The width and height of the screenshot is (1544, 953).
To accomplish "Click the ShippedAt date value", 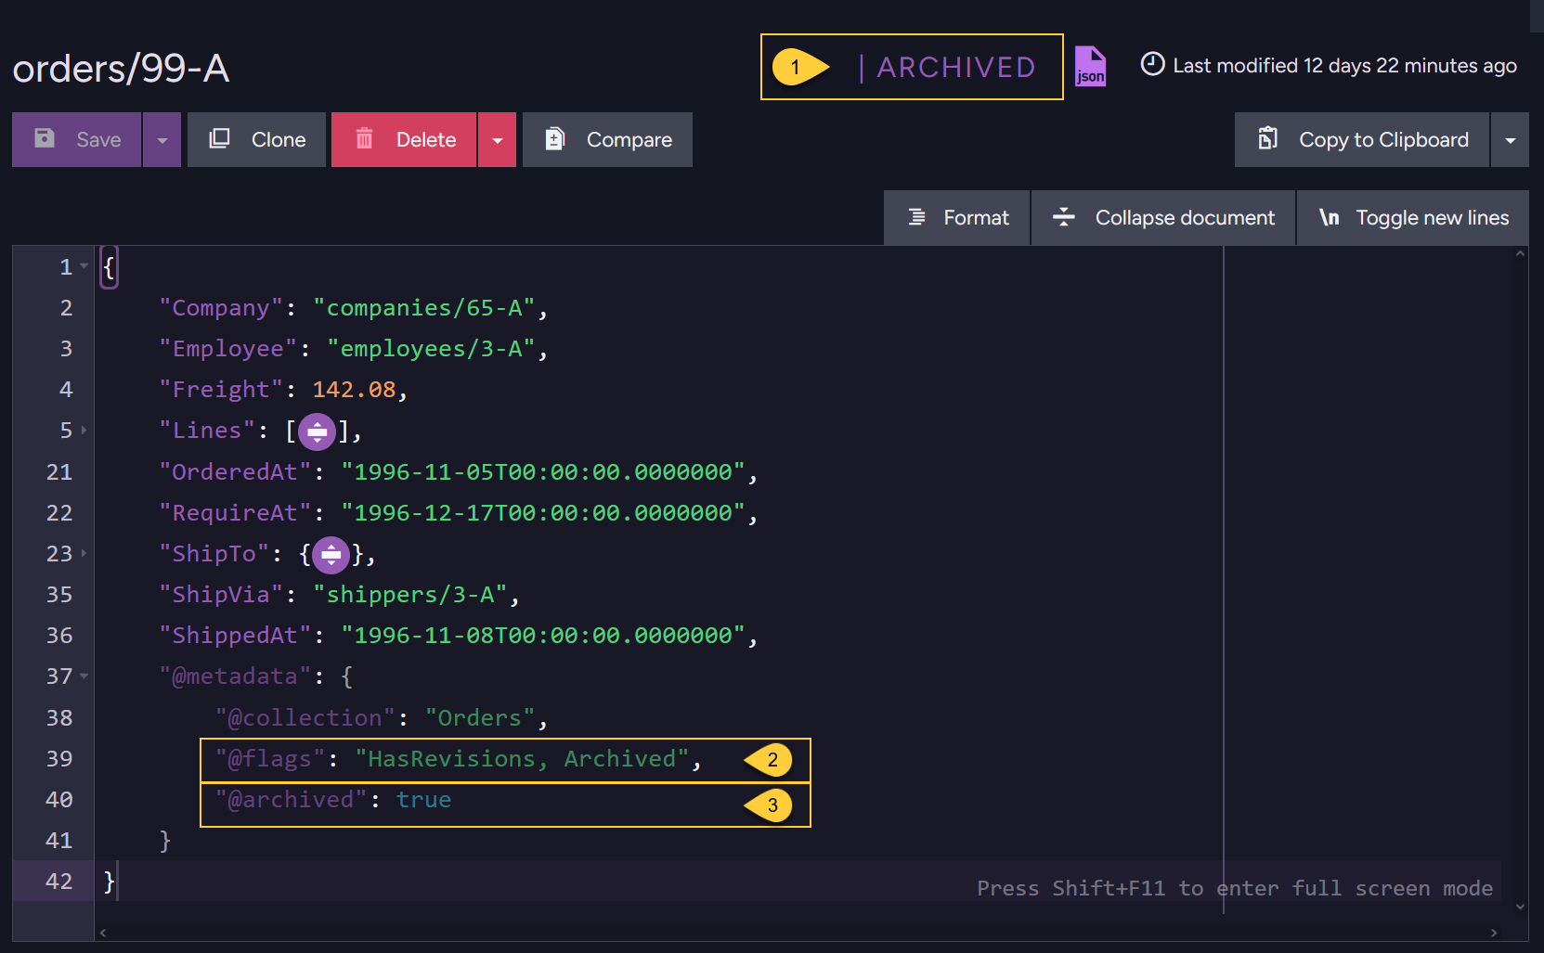I will coord(543,636).
